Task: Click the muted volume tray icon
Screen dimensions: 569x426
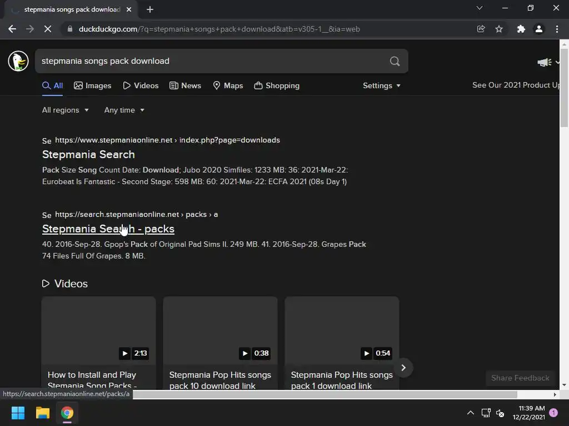Action: tap(500, 413)
